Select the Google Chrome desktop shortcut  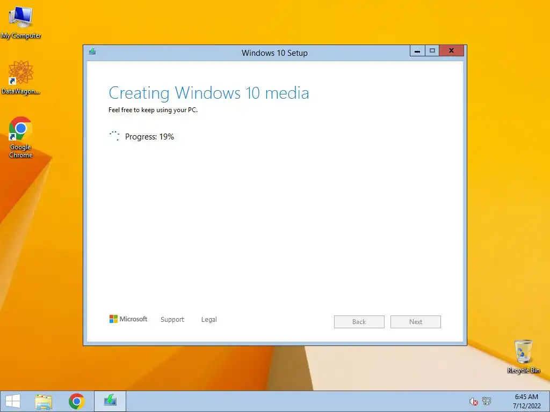click(21, 137)
